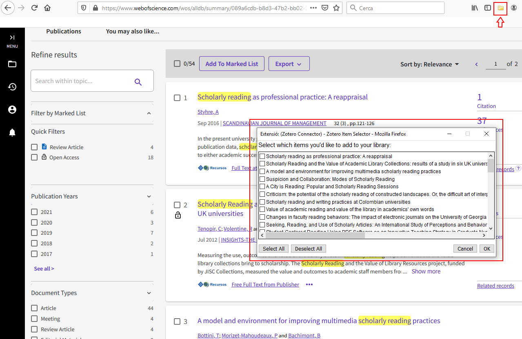This screenshot has width=522, height=339.
Task: Open marked list folder in sidebar
Action: point(12,64)
